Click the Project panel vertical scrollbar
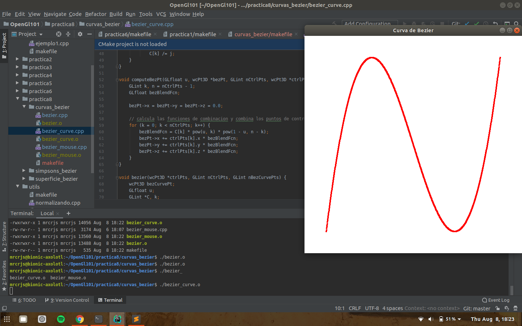Screen dimensions: 522x326 (92, 120)
